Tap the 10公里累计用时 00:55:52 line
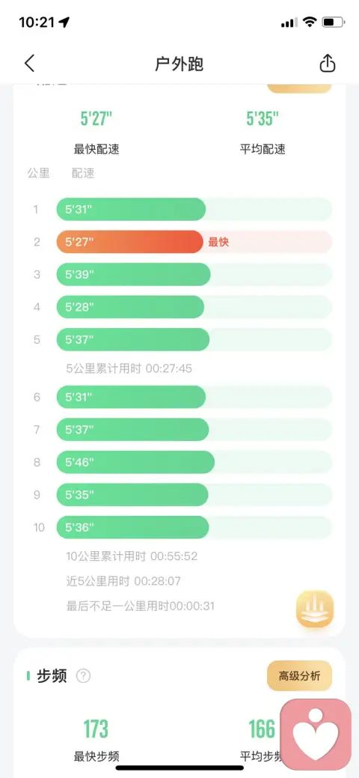359x778 pixels. [132, 556]
